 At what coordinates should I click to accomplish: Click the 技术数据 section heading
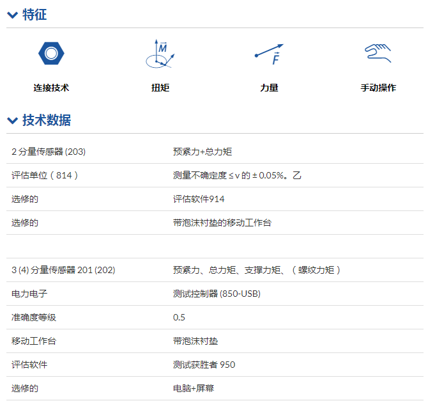pos(47,120)
